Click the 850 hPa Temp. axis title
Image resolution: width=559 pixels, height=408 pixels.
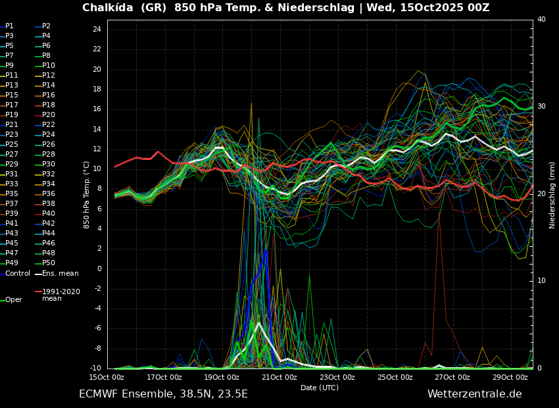[x=86, y=195]
